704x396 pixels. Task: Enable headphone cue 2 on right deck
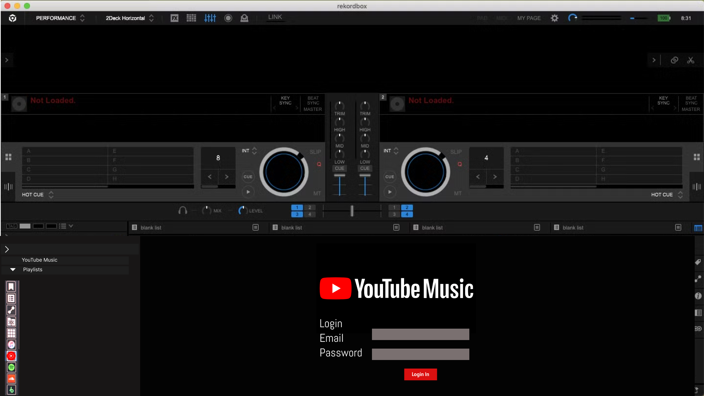point(407,207)
